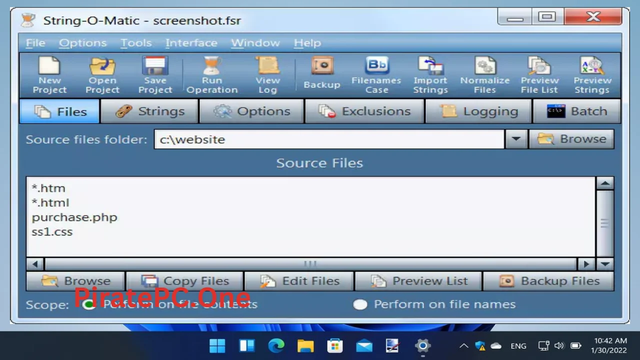Click Source Files list scroll up arrow
The width and height of the screenshot is (640, 360).
[605, 183]
